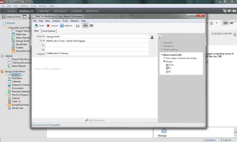
Task: Open the GroupWise Feeds RSS icon in Home
Action: (x=9, y=105)
